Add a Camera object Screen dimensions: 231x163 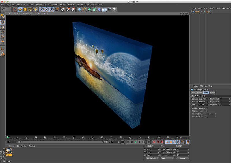point(109,9)
